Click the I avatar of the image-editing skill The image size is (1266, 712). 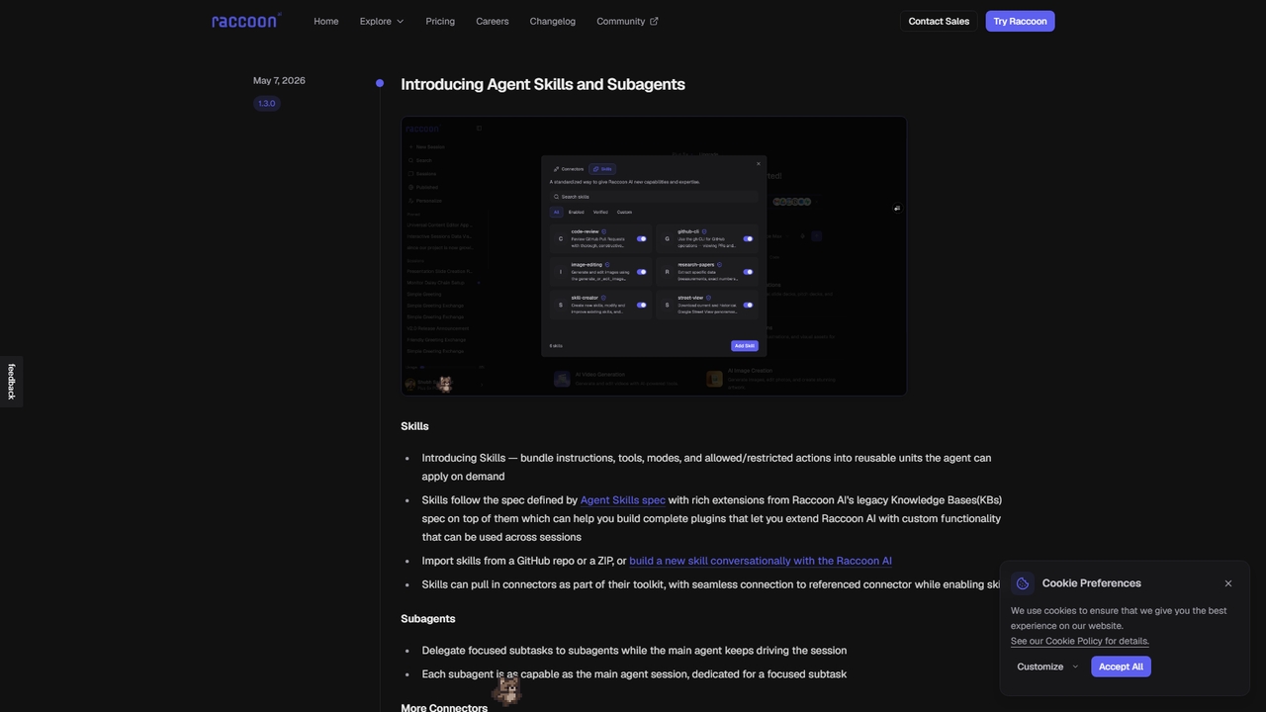[x=561, y=272]
